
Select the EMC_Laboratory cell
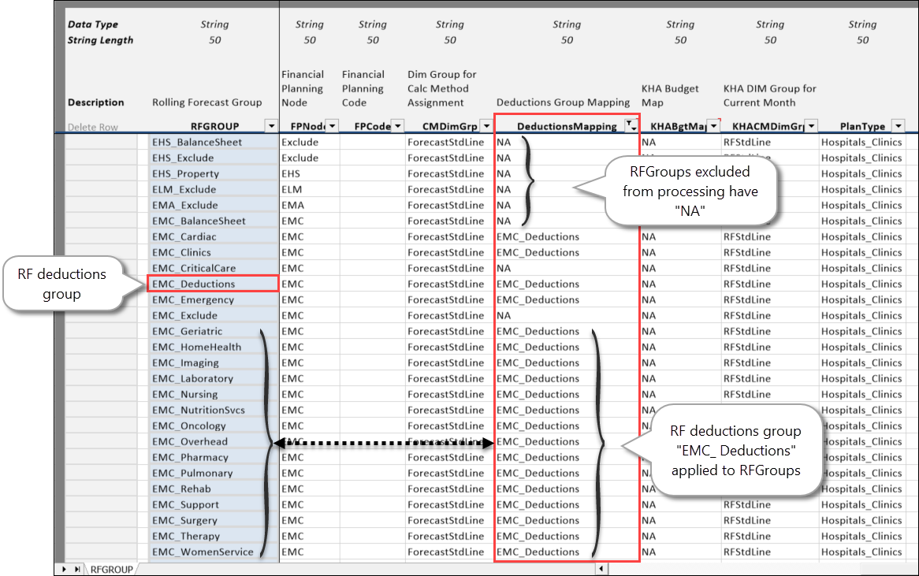[x=213, y=379]
